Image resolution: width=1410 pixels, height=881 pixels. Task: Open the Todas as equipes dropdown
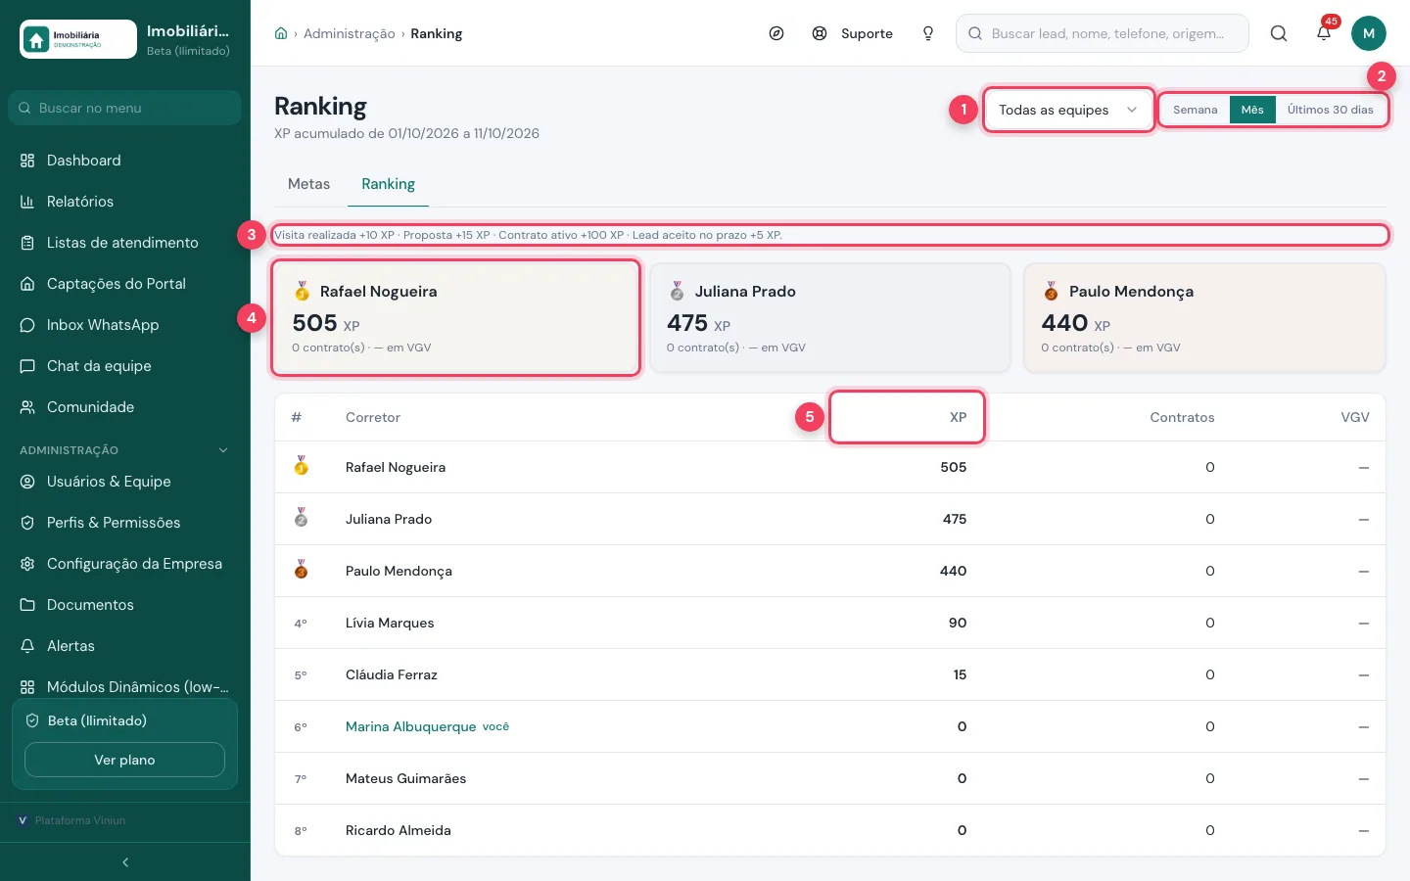tap(1068, 110)
